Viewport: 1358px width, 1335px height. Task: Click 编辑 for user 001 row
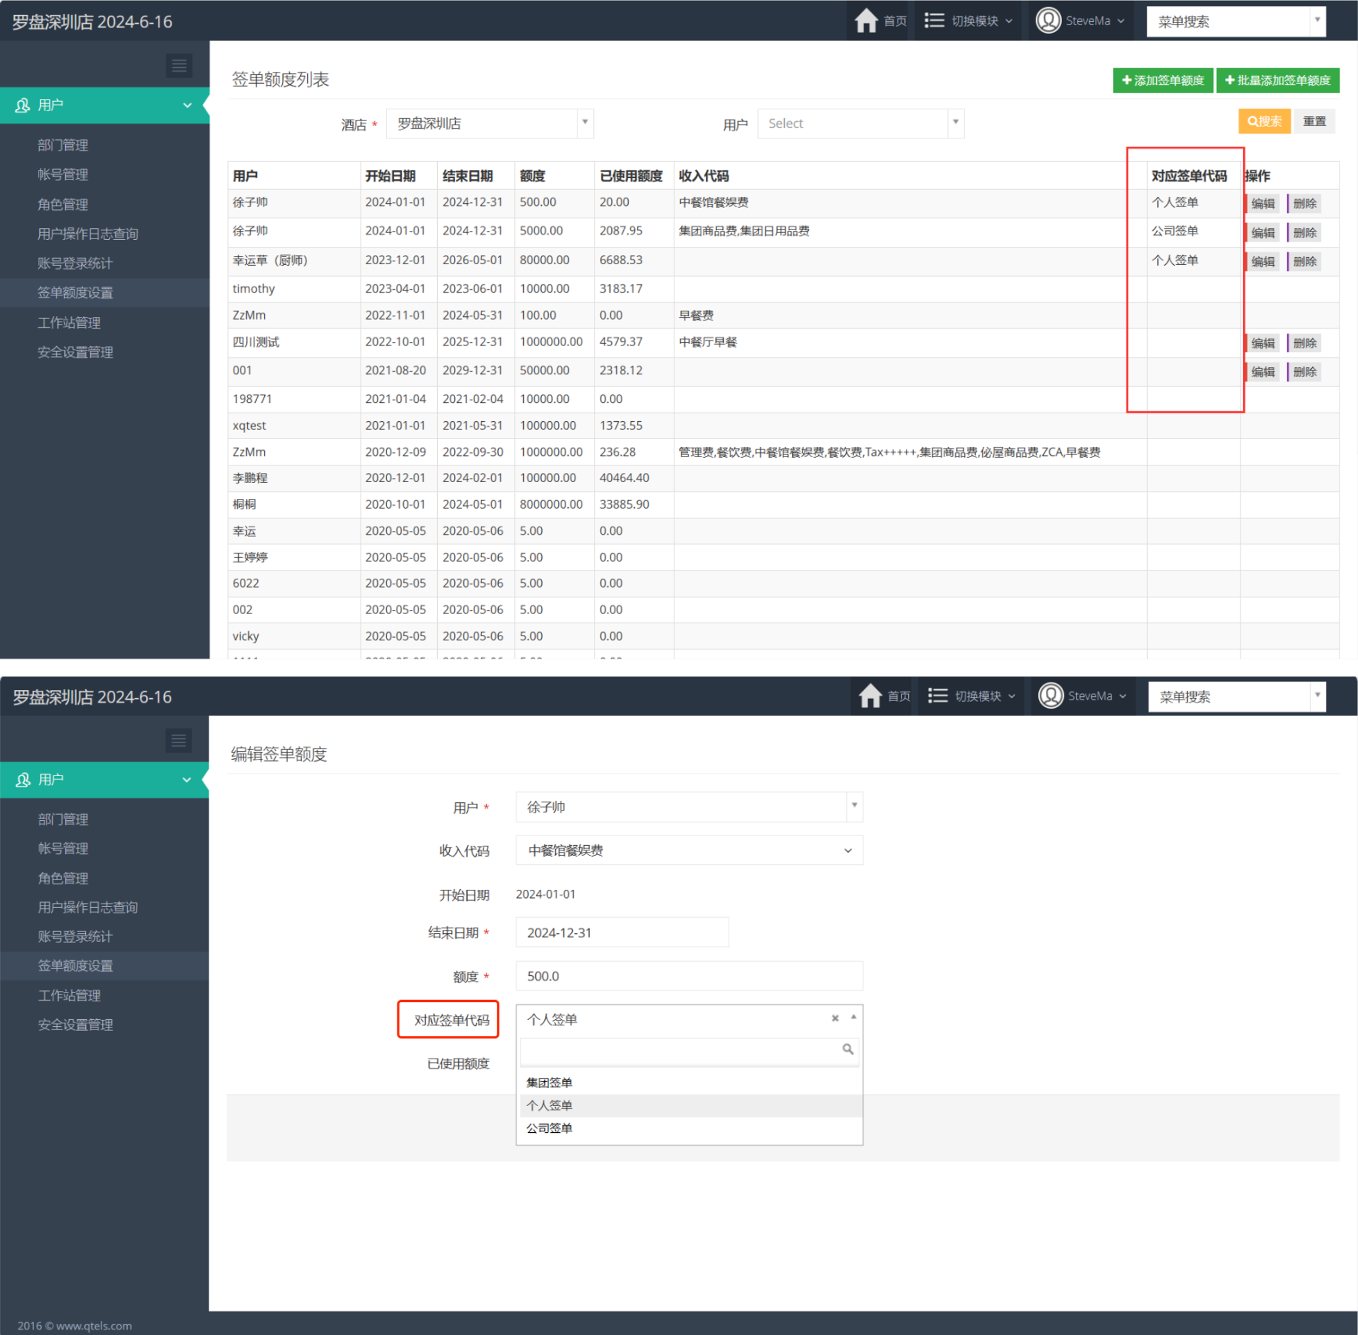tap(1262, 372)
